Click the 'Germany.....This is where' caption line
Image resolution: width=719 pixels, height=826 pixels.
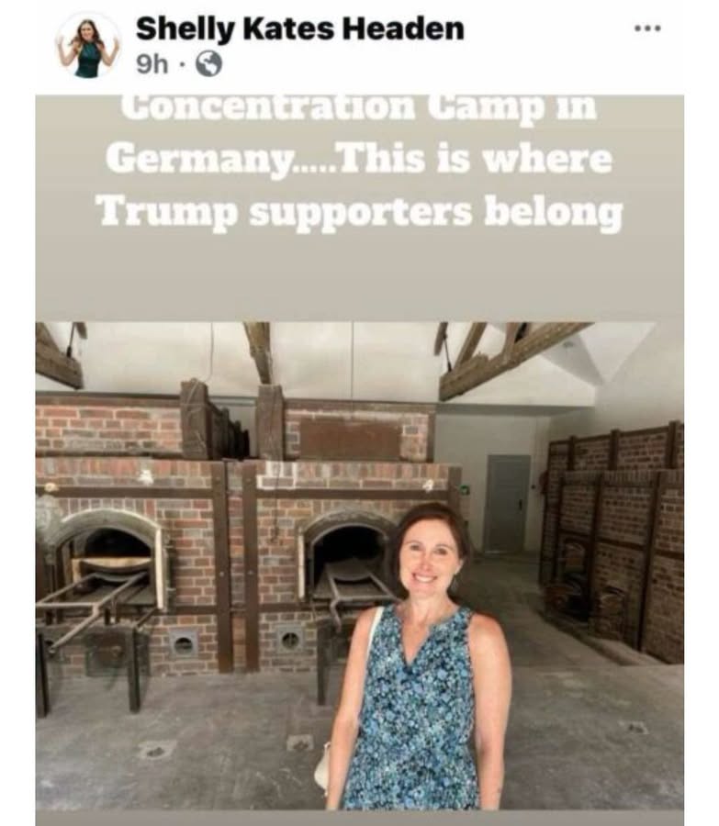(x=359, y=159)
